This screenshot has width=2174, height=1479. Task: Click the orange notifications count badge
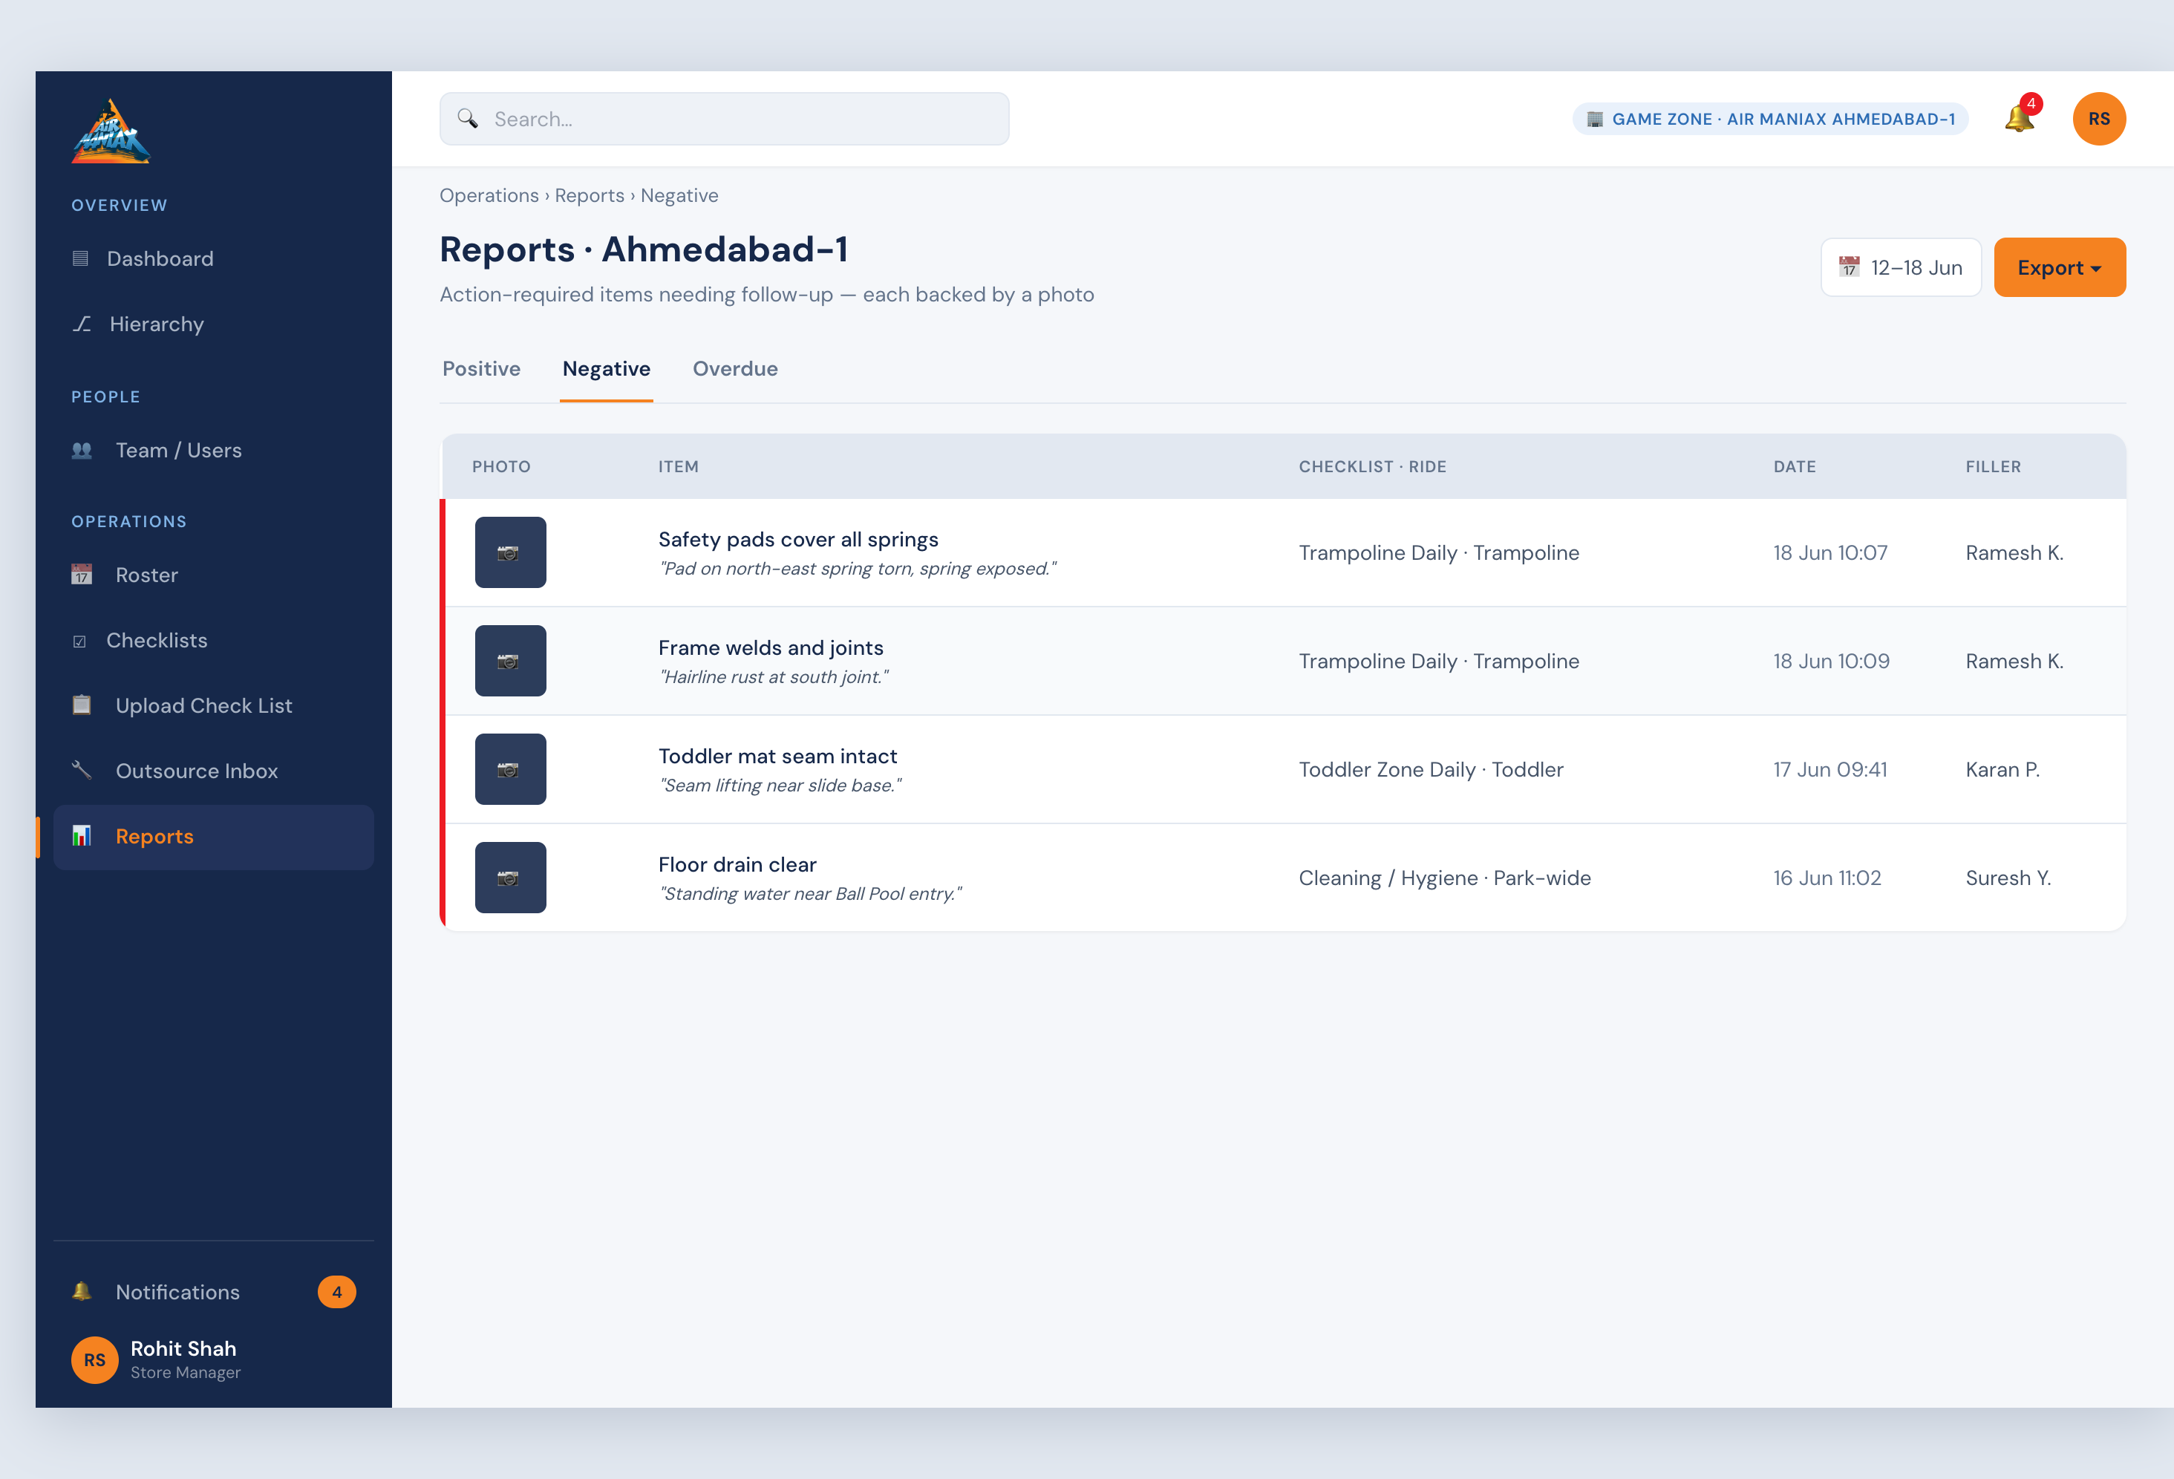pyautogui.click(x=337, y=1292)
